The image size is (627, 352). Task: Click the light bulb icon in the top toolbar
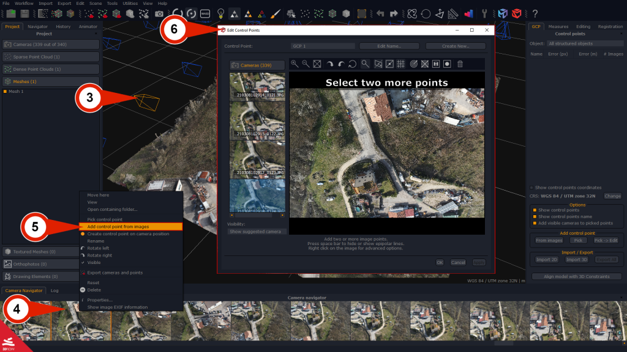point(220,12)
